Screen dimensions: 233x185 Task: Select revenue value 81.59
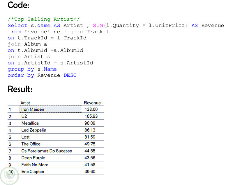[x=93, y=137]
